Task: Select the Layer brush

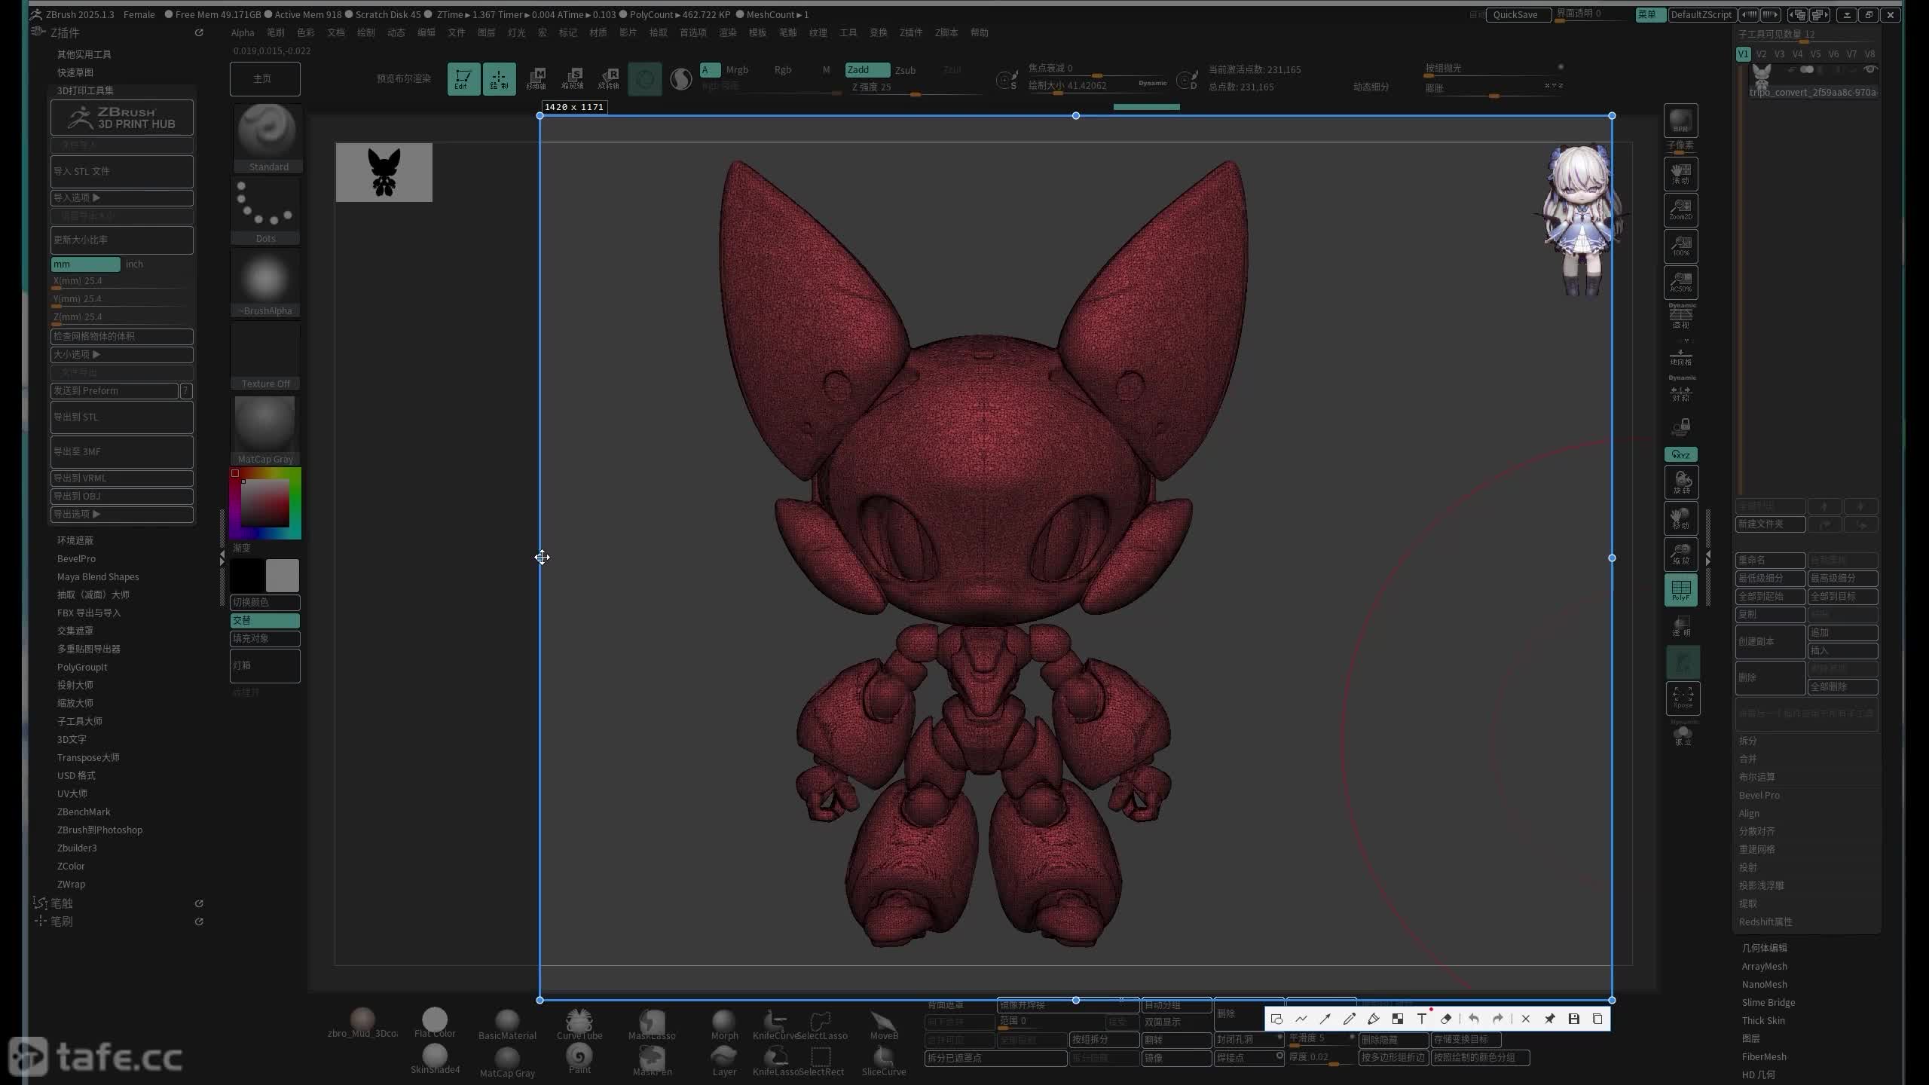Action: 724,1061
